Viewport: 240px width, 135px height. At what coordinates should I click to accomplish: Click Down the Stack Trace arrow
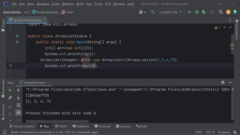pos(18,97)
